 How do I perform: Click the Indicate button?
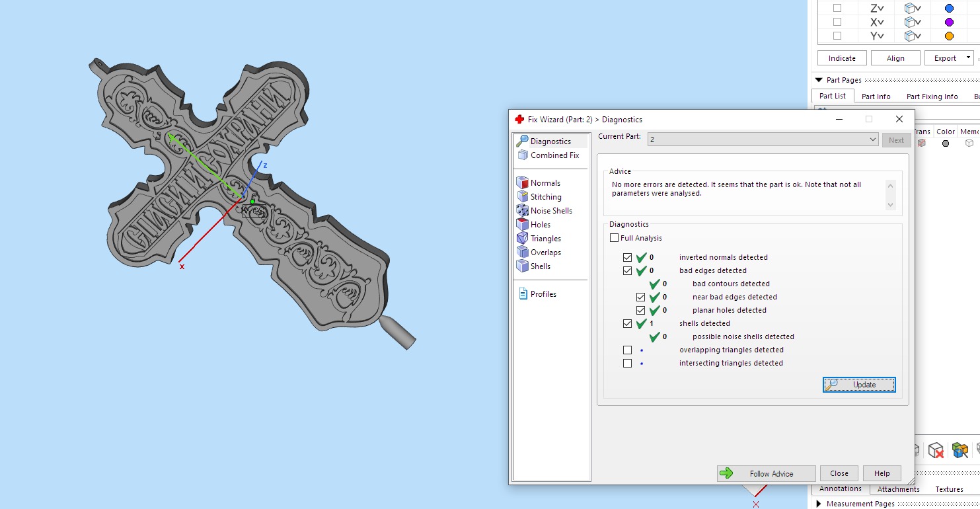(842, 58)
